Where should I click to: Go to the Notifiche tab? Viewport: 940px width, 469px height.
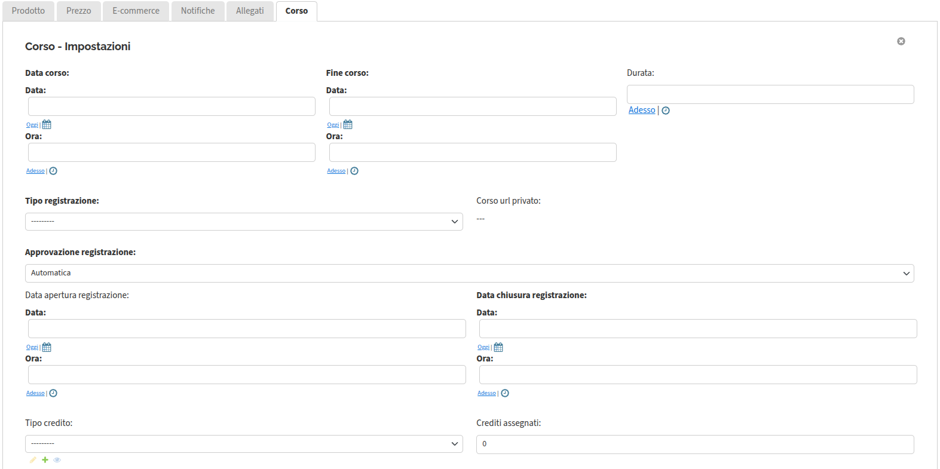[x=198, y=11]
